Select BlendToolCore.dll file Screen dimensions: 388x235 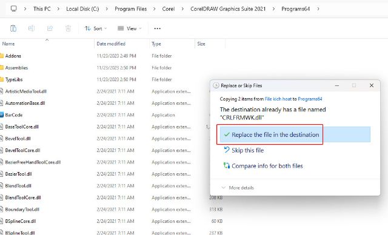click(23, 197)
